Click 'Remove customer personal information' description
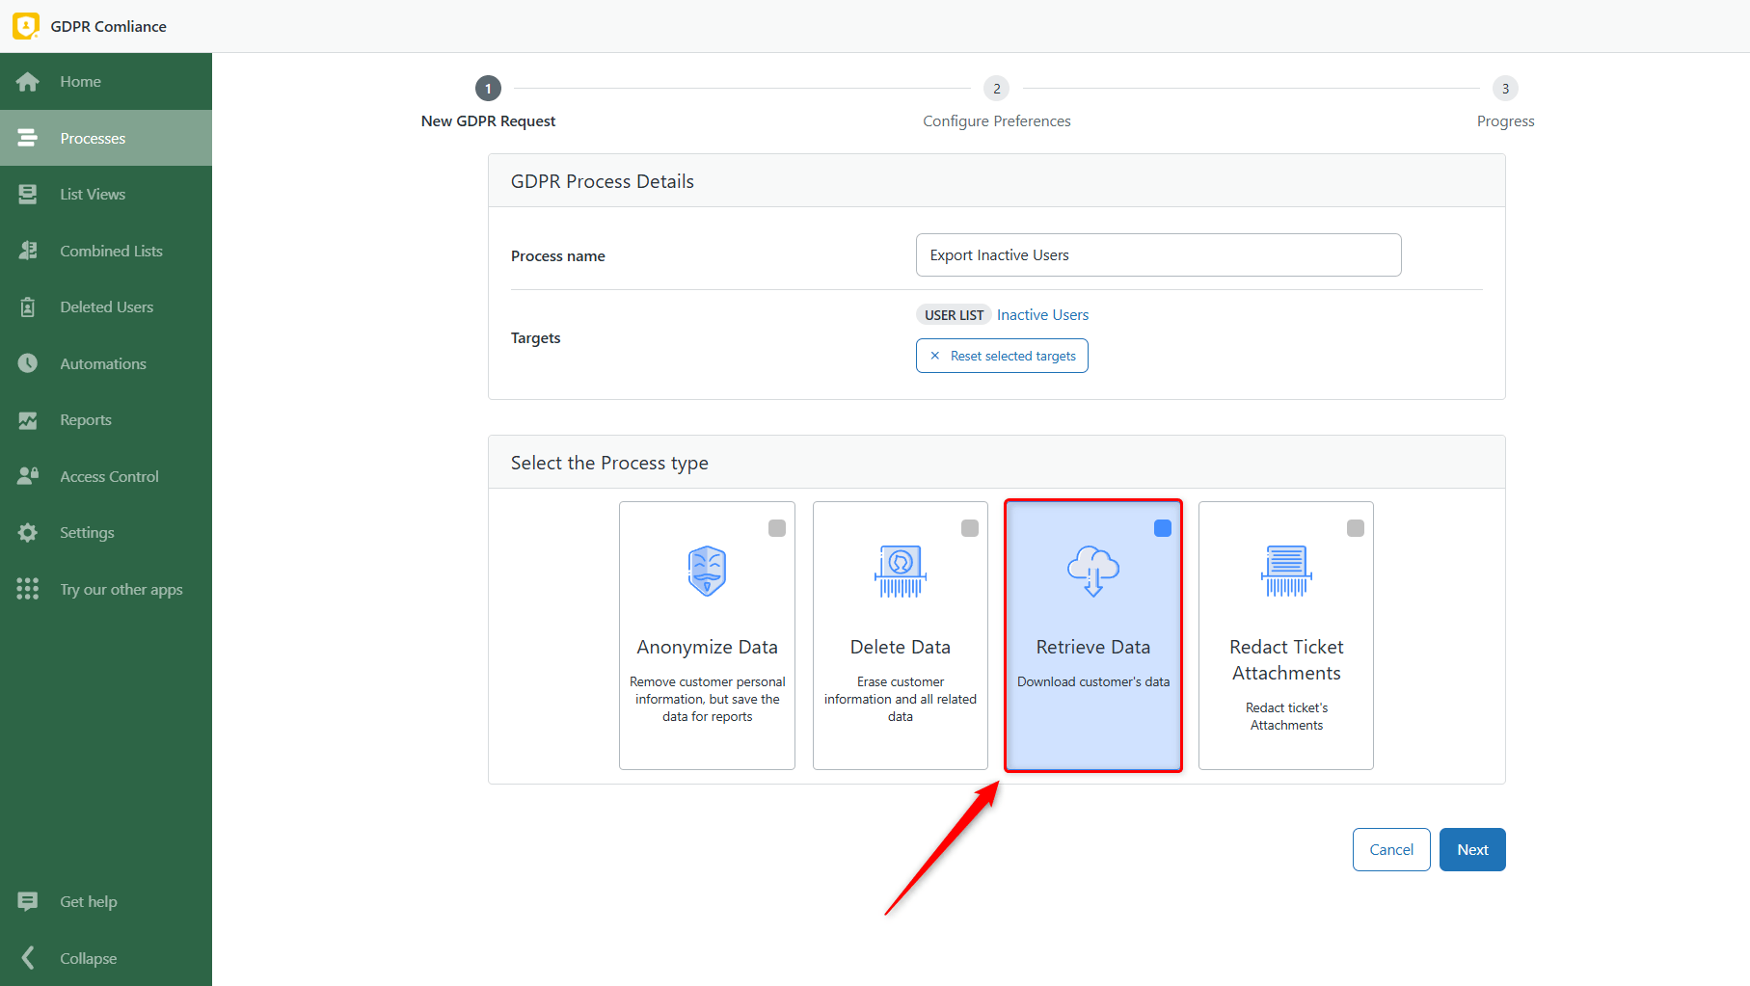The height and width of the screenshot is (986, 1750). pos(707,699)
